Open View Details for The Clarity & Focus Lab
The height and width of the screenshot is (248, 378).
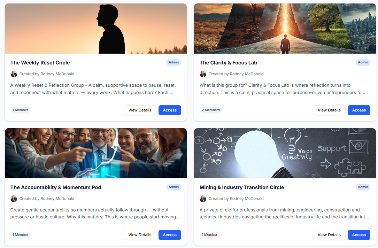click(329, 110)
